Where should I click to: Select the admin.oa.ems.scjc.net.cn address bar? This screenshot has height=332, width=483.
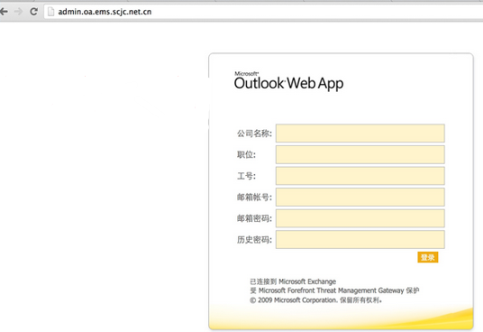(264, 12)
